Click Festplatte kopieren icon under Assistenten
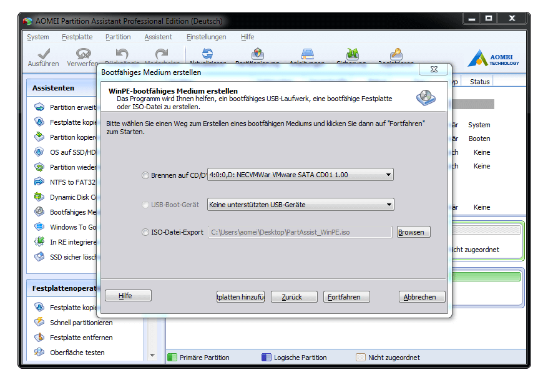The width and height of the screenshot is (548, 380). [39, 122]
